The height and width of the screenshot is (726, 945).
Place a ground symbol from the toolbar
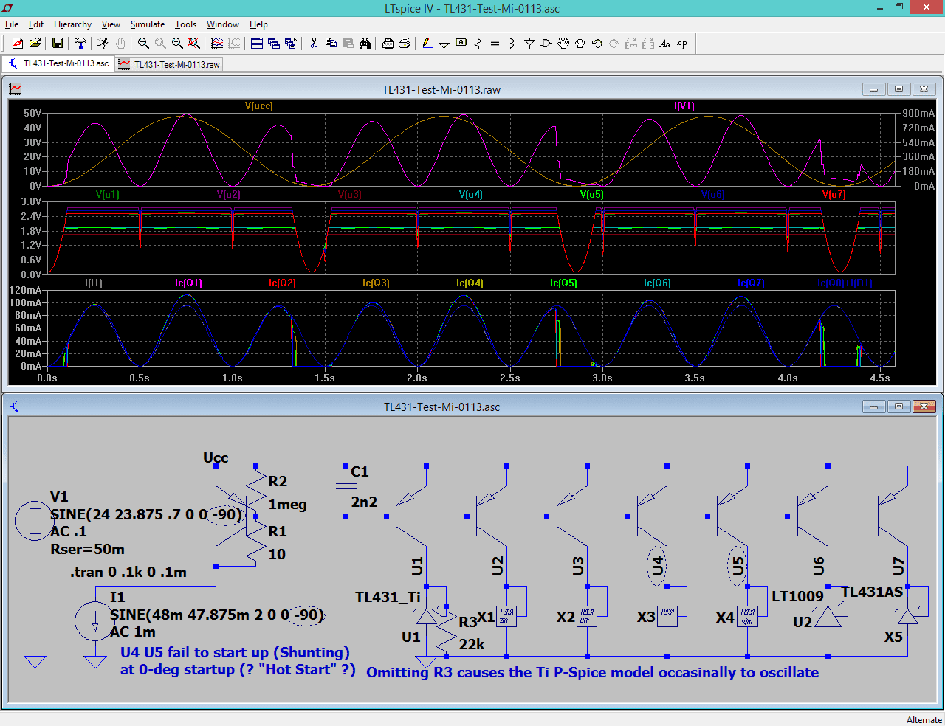444,44
